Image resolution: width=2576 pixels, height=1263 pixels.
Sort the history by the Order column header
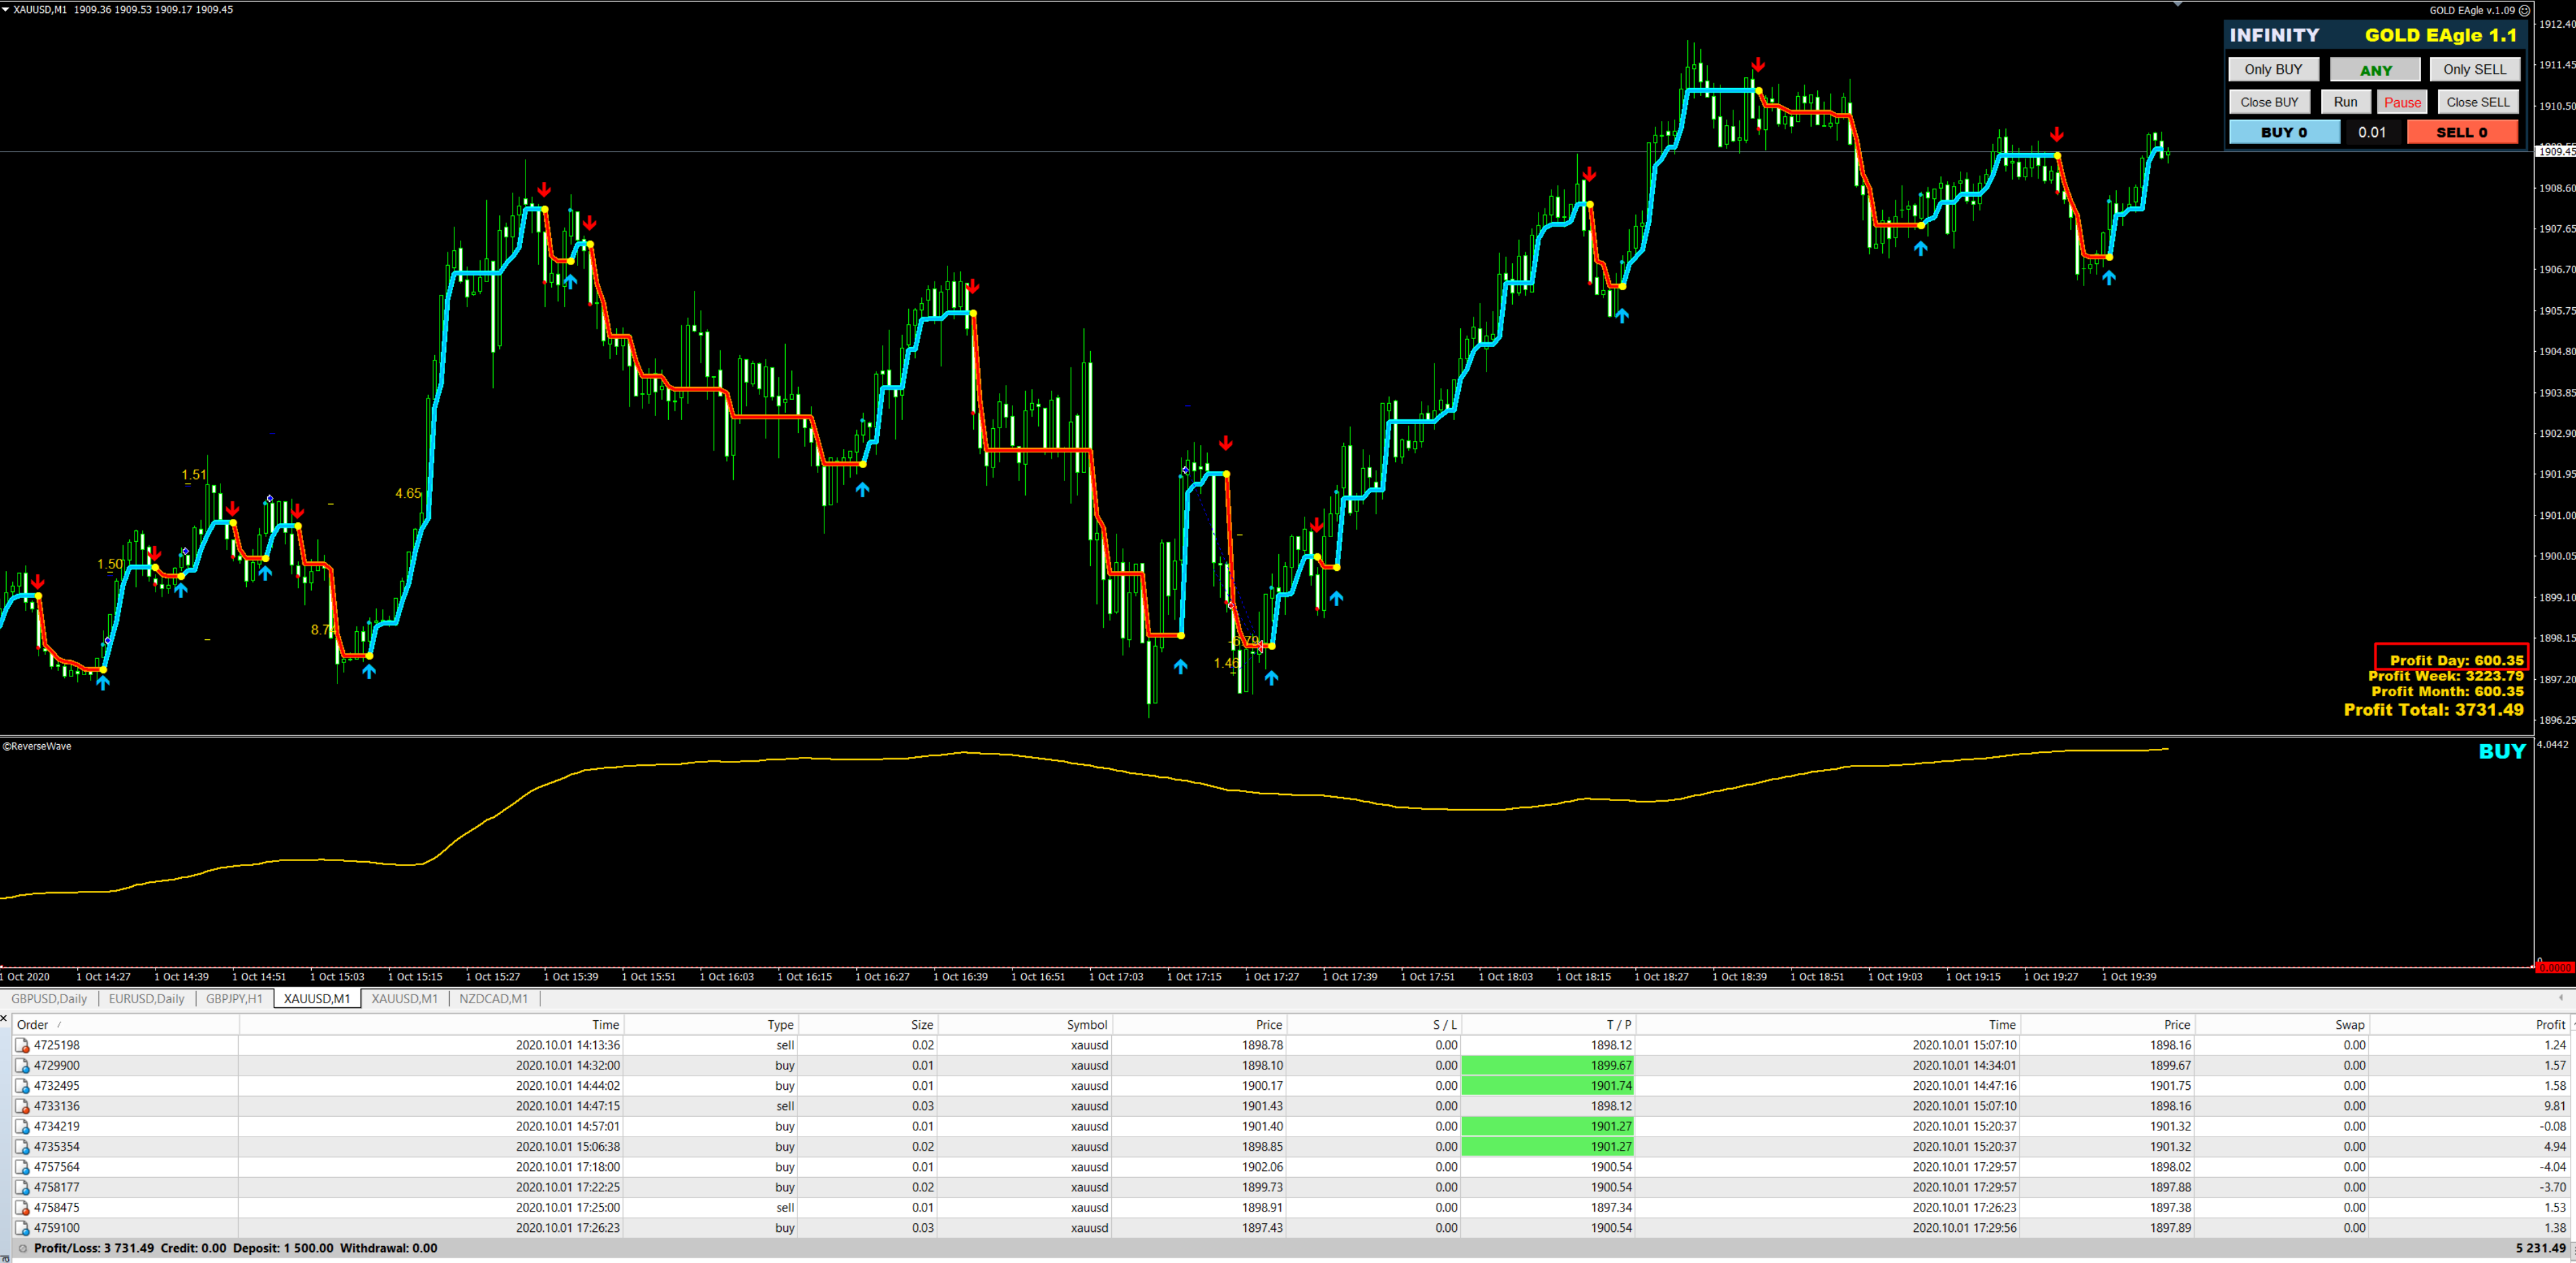[33, 1024]
